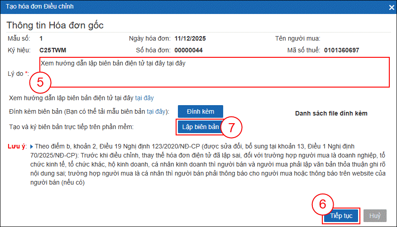This screenshot has height=227, width=397.
Task: Click the circled number 6 marker
Action: pos(323,204)
